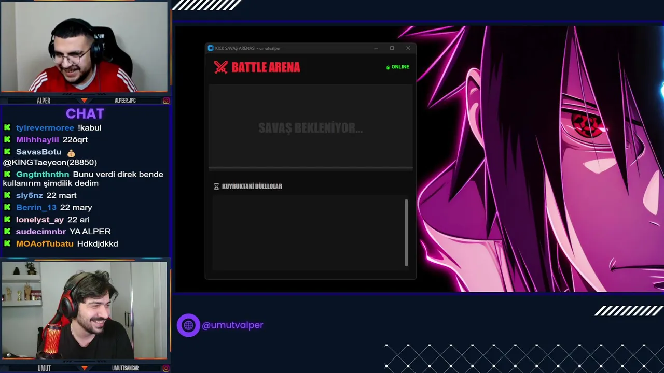Click Umut's webcam feed
This screenshot has height=373, width=664.
pos(84,310)
